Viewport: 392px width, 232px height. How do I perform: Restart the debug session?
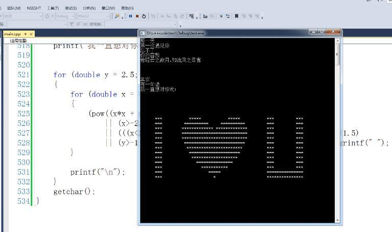tap(144, 16)
